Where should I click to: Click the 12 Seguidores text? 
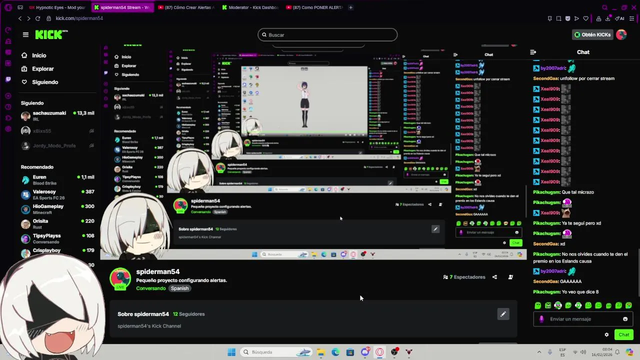coord(188,314)
